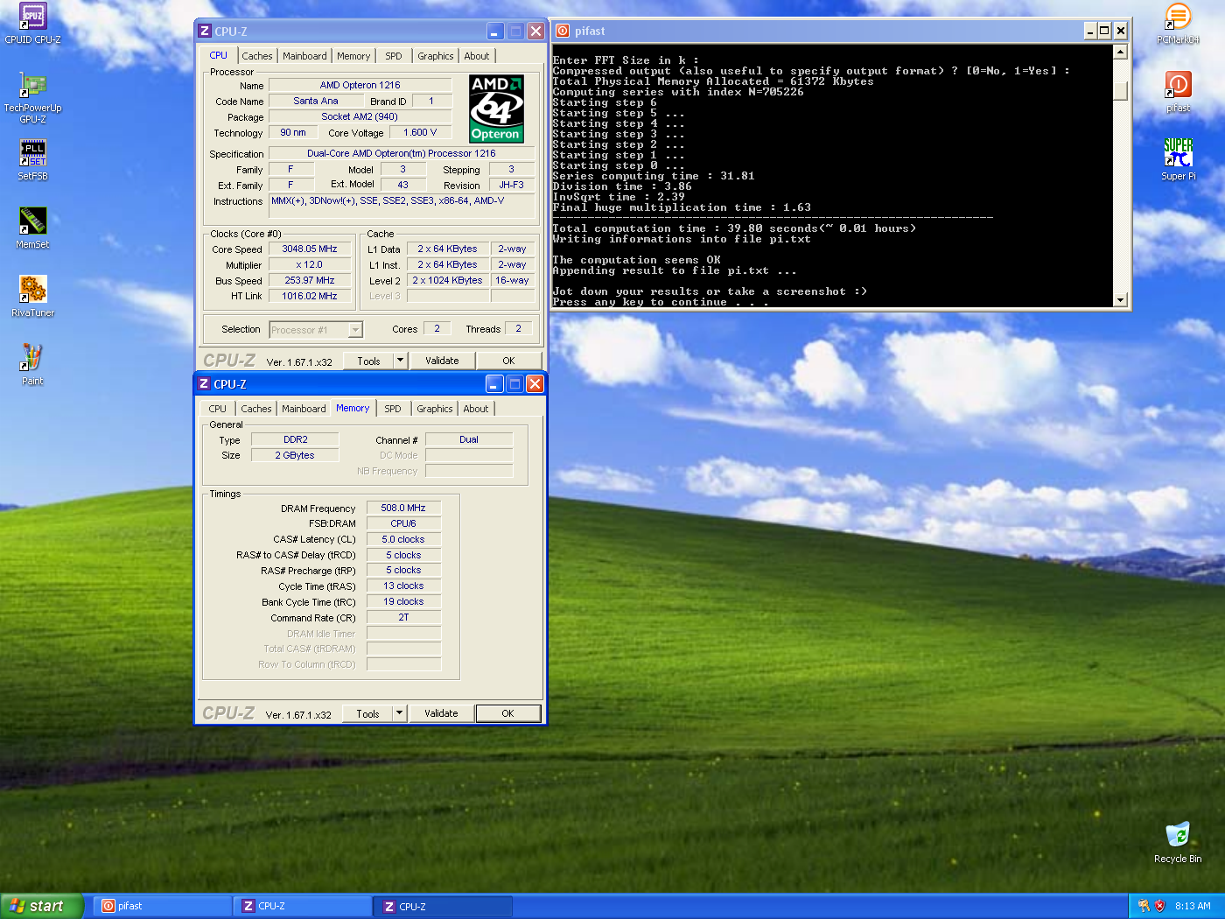The image size is (1225, 919).
Task: Click the Multiplier x 12.0 value
Action: (x=310, y=265)
